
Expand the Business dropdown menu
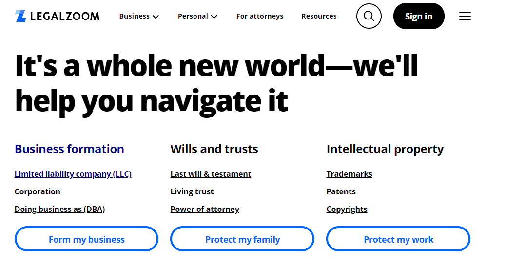coord(139,16)
